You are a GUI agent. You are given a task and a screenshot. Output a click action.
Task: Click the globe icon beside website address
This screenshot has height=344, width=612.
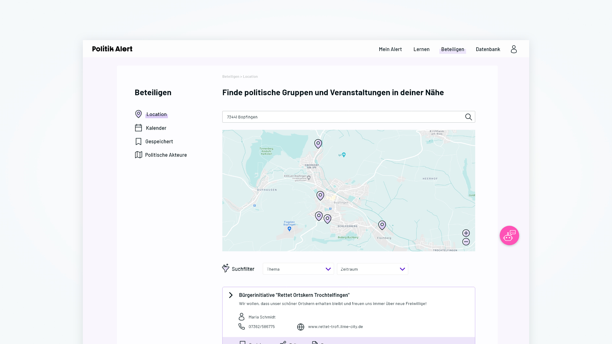pos(301,327)
